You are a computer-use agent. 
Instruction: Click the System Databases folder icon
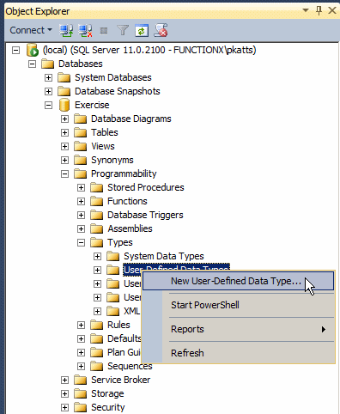point(64,77)
